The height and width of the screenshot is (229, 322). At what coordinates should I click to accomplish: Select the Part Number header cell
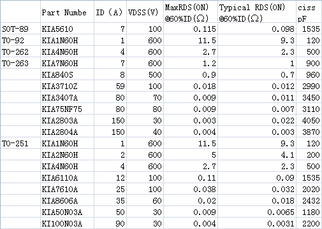(67, 11)
